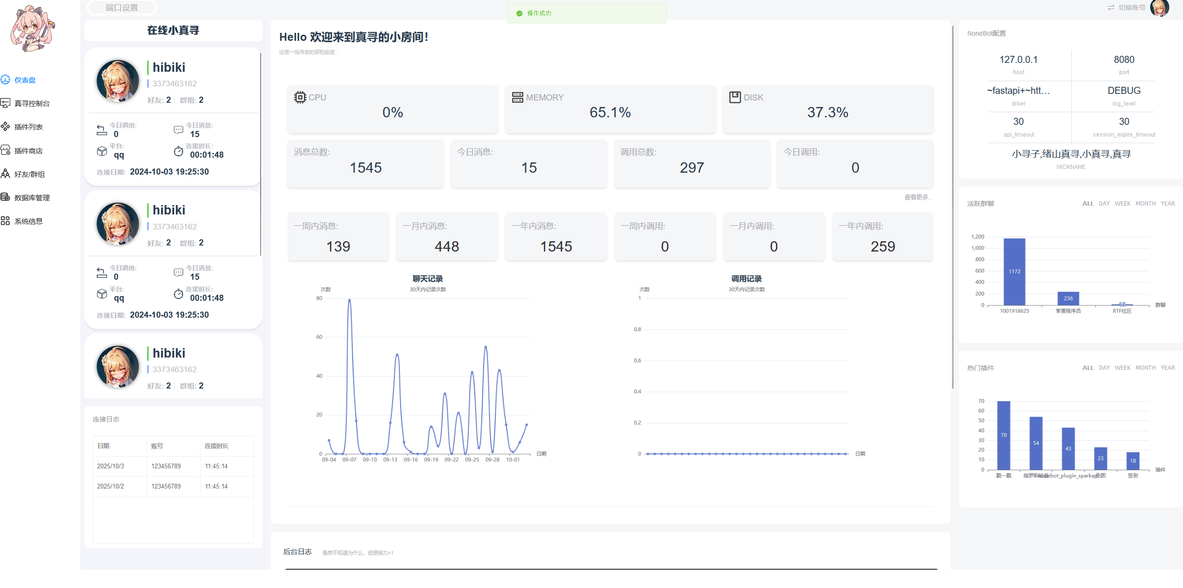Switch 热门插件 chart to MONTH view
Image resolution: width=1183 pixels, height=588 pixels.
point(1146,367)
